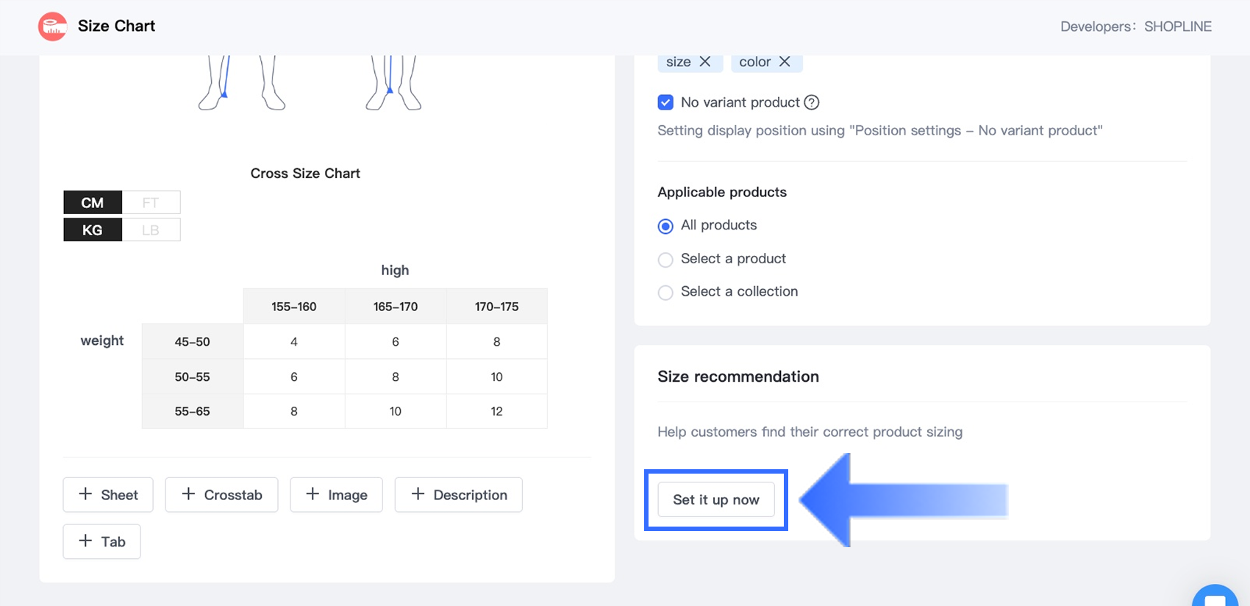Image resolution: width=1250 pixels, height=606 pixels.
Task: Choose the Select a collection radio option
Action: point(665,293)
